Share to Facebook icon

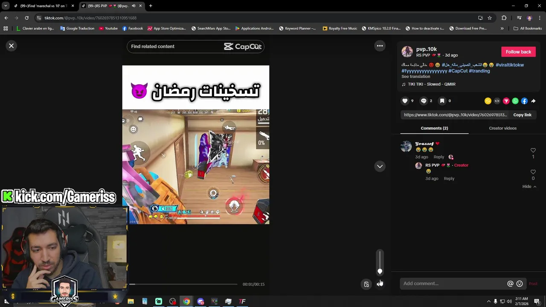click(x=524, y=101)
